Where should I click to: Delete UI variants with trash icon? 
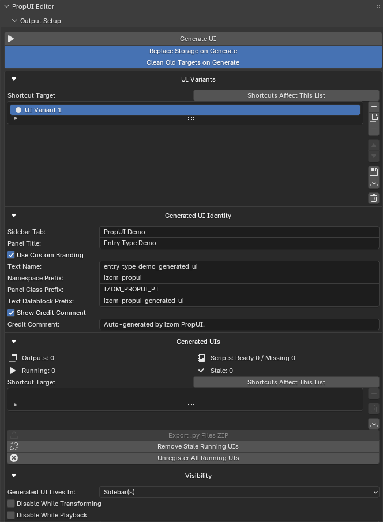coord(374,198)
